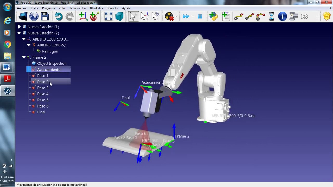Open Vista menu
Screen dimensions: 333x187
point(62,8)
